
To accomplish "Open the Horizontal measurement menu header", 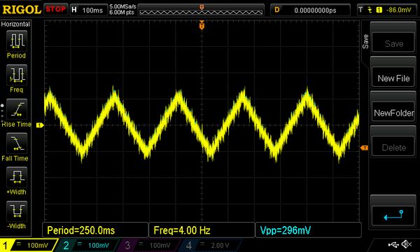I will coord(15,24).
